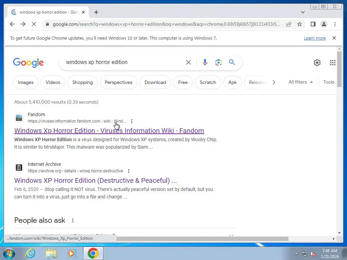This screenshot has height=260, width=347.
Task: Share this page from the address bar
Action: click(289, 24)
